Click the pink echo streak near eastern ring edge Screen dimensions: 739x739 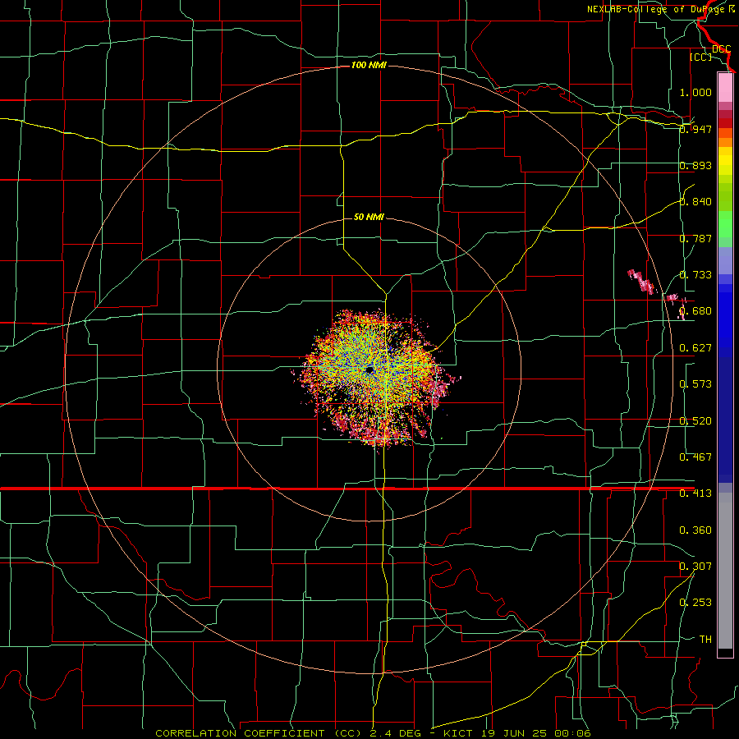coord(642,282)
